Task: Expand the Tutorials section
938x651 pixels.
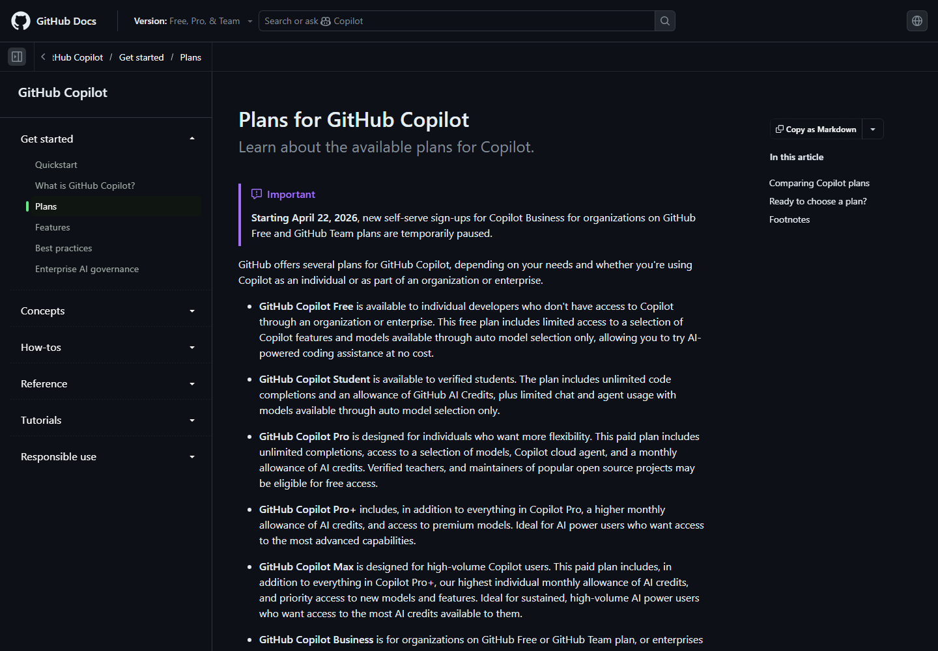Action: pyautogui.click(x=107, y=420)
